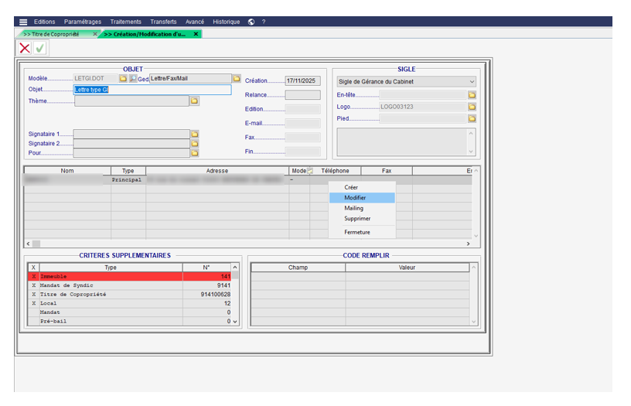Click into the Objet text field
This screenshot has width=631, height=406.
pyautogui.click(x=152, y=90)
